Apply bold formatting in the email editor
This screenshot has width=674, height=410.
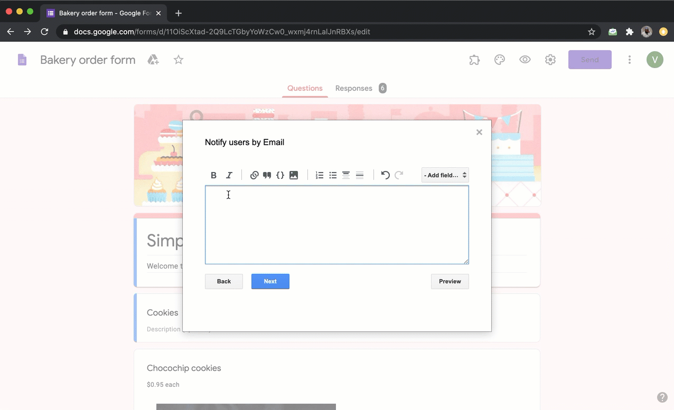click(213, 175)
